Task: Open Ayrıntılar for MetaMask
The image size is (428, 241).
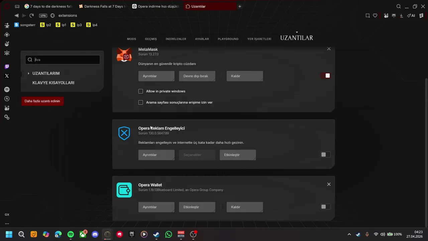Action: click(156, 76)
